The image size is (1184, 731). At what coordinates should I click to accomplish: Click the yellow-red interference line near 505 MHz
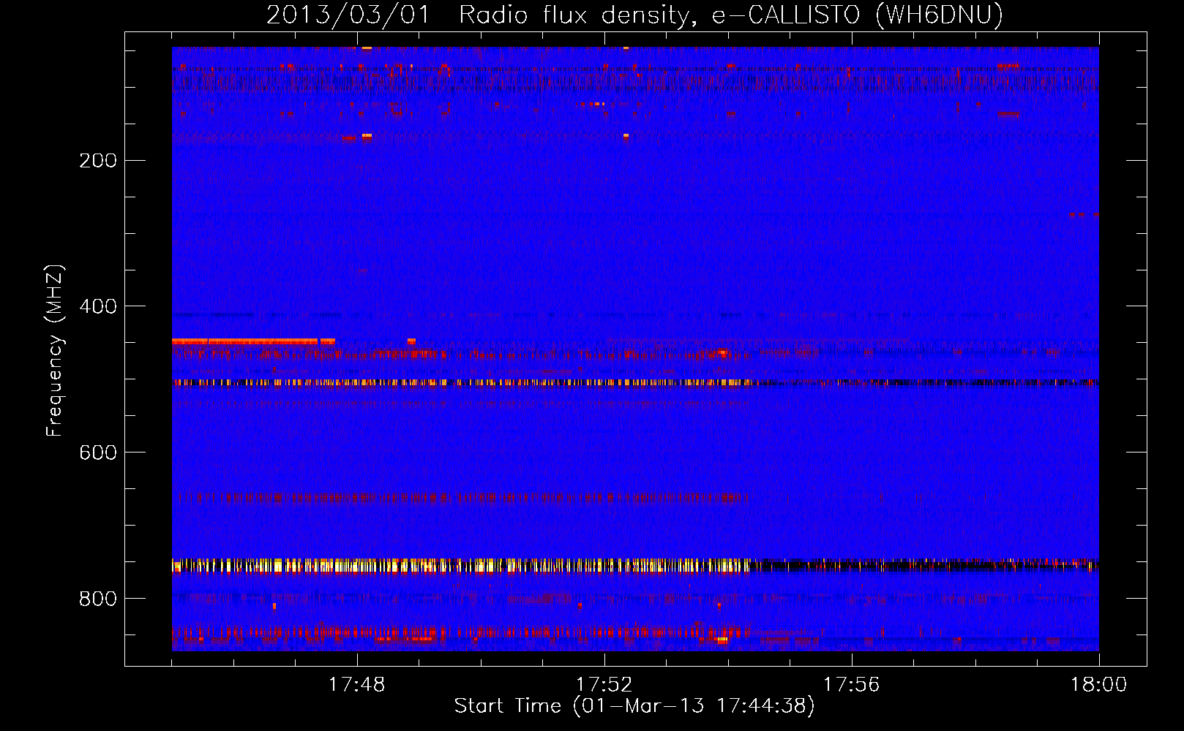point(635,382)
